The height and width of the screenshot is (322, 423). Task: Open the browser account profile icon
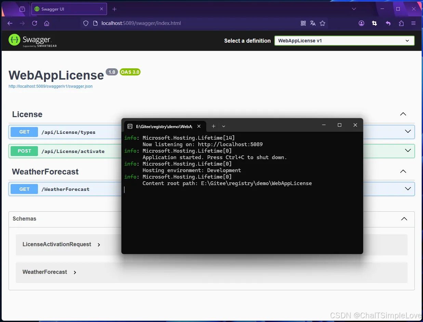pos(361,23)
